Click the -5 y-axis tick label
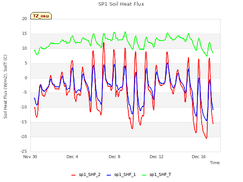The height and width of the screenshot is (182, 243). tap(25, 93)
